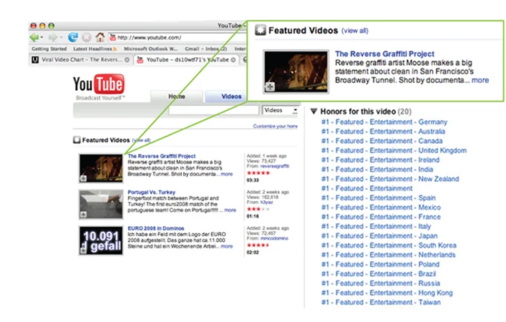Open the EURO 2008 In Dominos thumbnail
The height and width of the screenshot is (322, 506).
coord(101,240)
